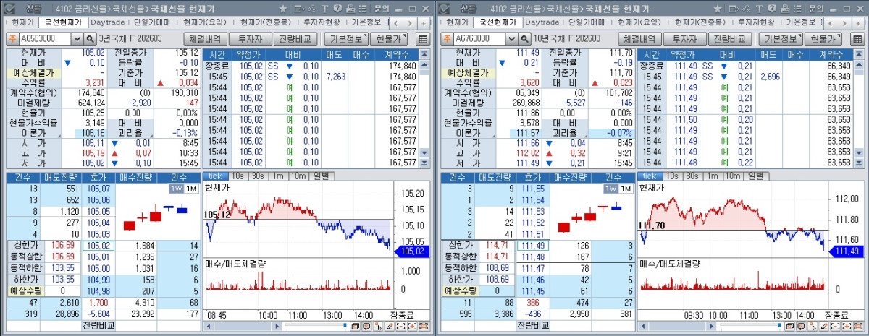
Task: Toggle 1M candle view in left window
Action: (x=191, y=189)
